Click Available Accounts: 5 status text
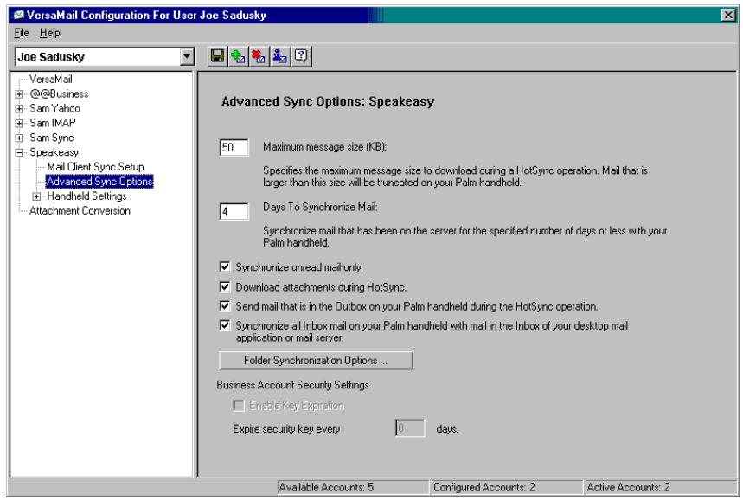The height and width of the screenshot is (500, 743). point(326,487)
